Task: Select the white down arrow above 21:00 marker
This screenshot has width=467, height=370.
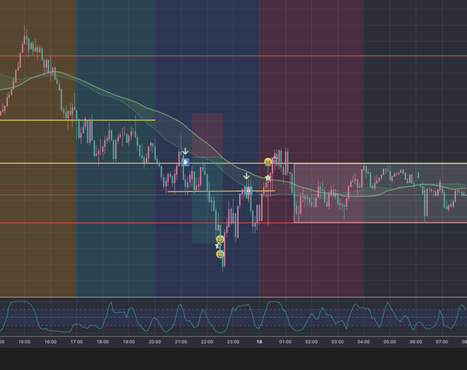Action: [185, 151]
